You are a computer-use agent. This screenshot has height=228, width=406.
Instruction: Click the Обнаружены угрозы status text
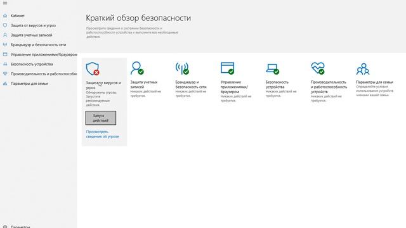(x=101, y=99)
